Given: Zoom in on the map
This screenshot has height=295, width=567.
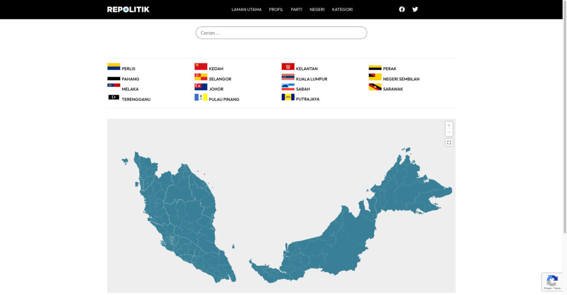Looking at the screenshot, I should 449,126.
